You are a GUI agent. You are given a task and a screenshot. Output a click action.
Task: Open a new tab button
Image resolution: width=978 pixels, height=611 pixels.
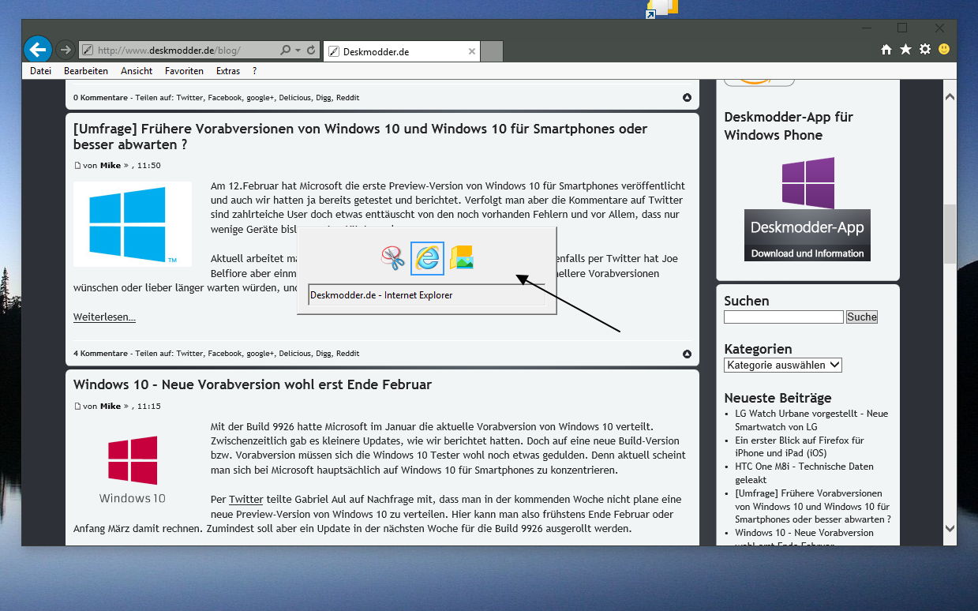pyautogui.click(x=492, y=52)
